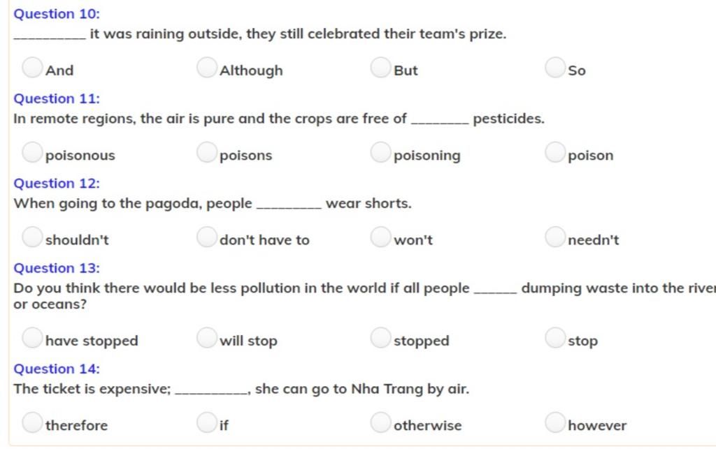Viewport: 716px width, 451px height.
Task: Select "however" in Question 14
Action: [x=555, y=422]
